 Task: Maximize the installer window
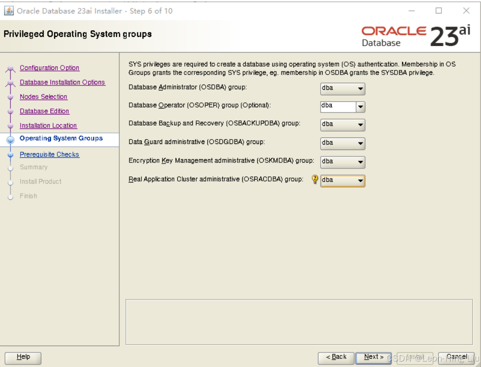[x=439, y=10]
